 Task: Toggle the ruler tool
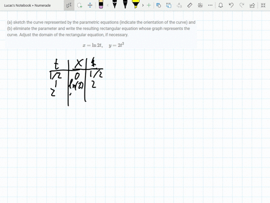(190, 5)
